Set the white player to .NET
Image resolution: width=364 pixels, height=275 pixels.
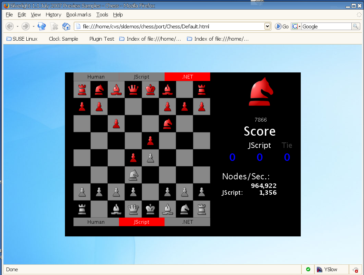(187, 222)
